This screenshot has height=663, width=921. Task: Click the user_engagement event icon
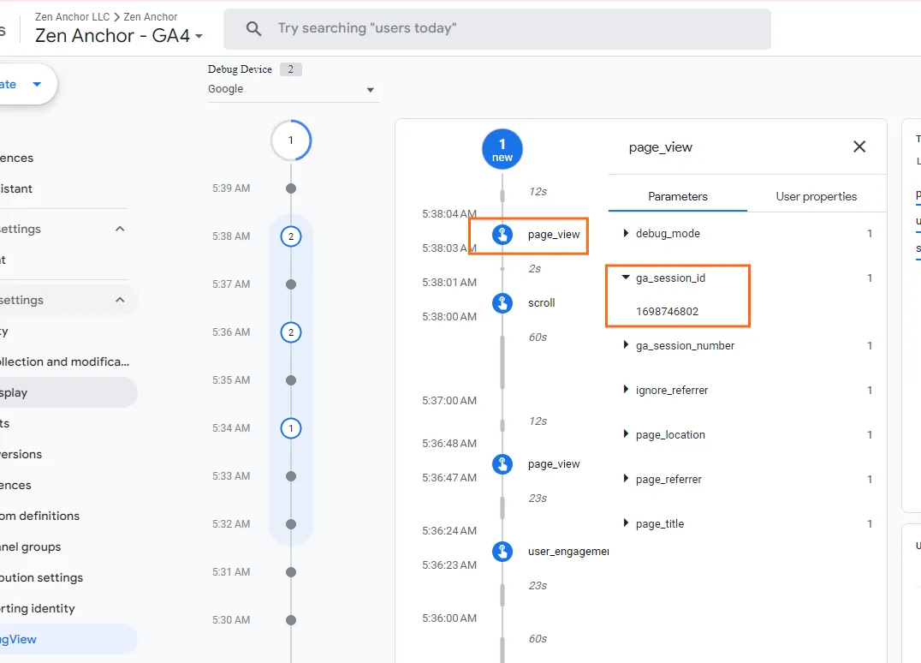pos(502,552)
